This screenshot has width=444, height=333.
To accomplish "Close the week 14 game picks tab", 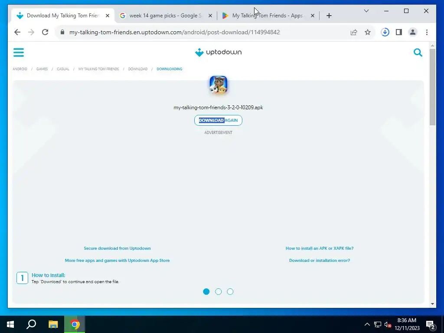I will coord(210,16).
